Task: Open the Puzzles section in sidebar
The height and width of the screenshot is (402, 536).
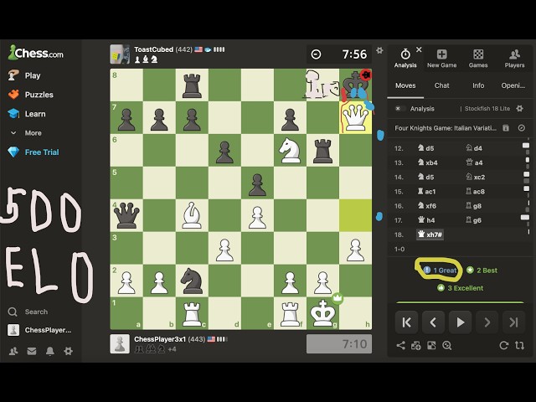Action: click(x=31, y=95)
